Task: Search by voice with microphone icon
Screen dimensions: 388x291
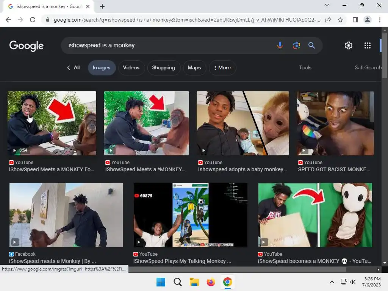Action: (x=280, y=45)
